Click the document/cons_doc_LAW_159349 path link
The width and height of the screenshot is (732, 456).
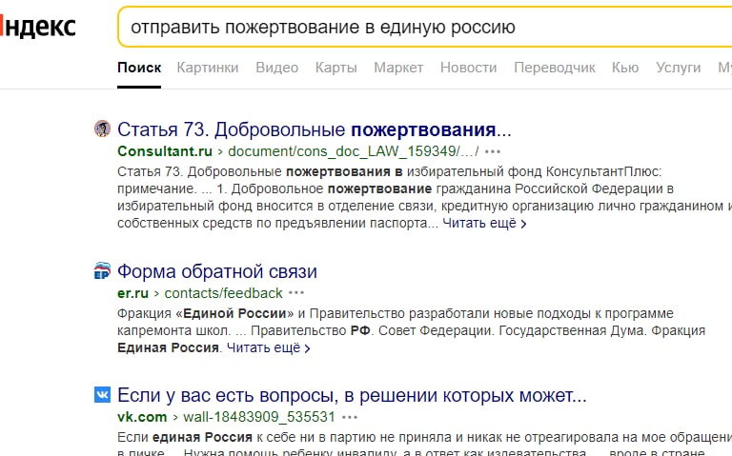point(354,151)
